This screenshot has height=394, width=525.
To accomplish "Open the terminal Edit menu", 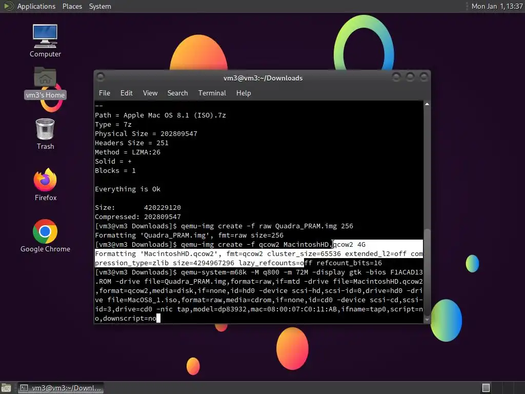I will [126, 93].
